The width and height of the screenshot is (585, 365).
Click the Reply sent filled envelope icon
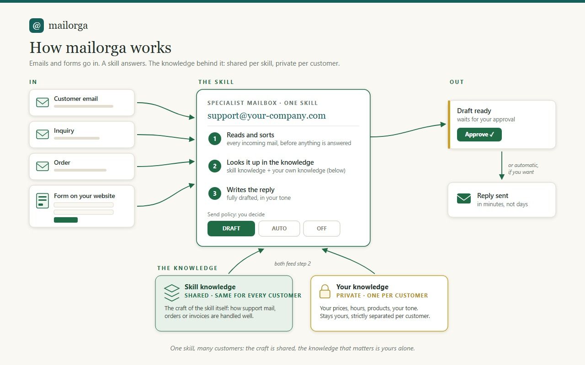click(464, 199)
